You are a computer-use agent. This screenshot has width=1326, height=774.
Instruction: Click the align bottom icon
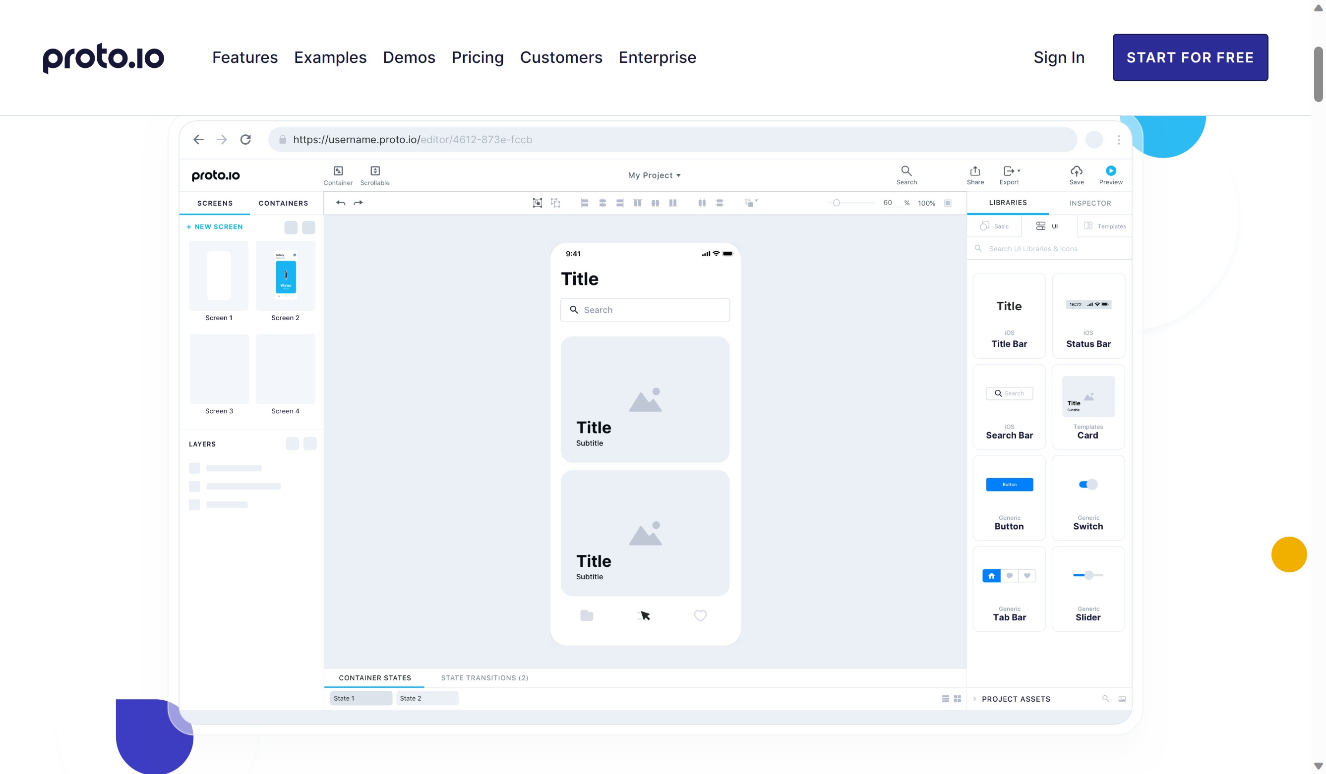[672, 203]
